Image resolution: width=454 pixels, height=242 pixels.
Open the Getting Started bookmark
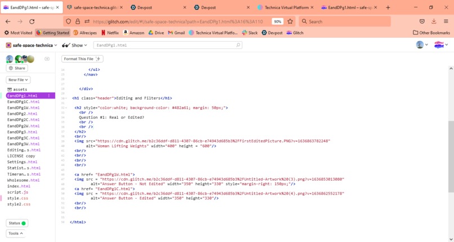(53, 33)
